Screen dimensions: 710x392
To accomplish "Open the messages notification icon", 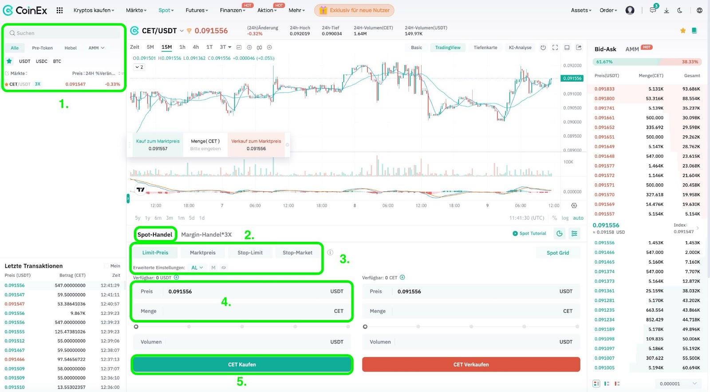I will tap(653, 10).
